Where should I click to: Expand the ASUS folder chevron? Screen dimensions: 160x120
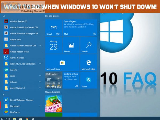(40, 76)
